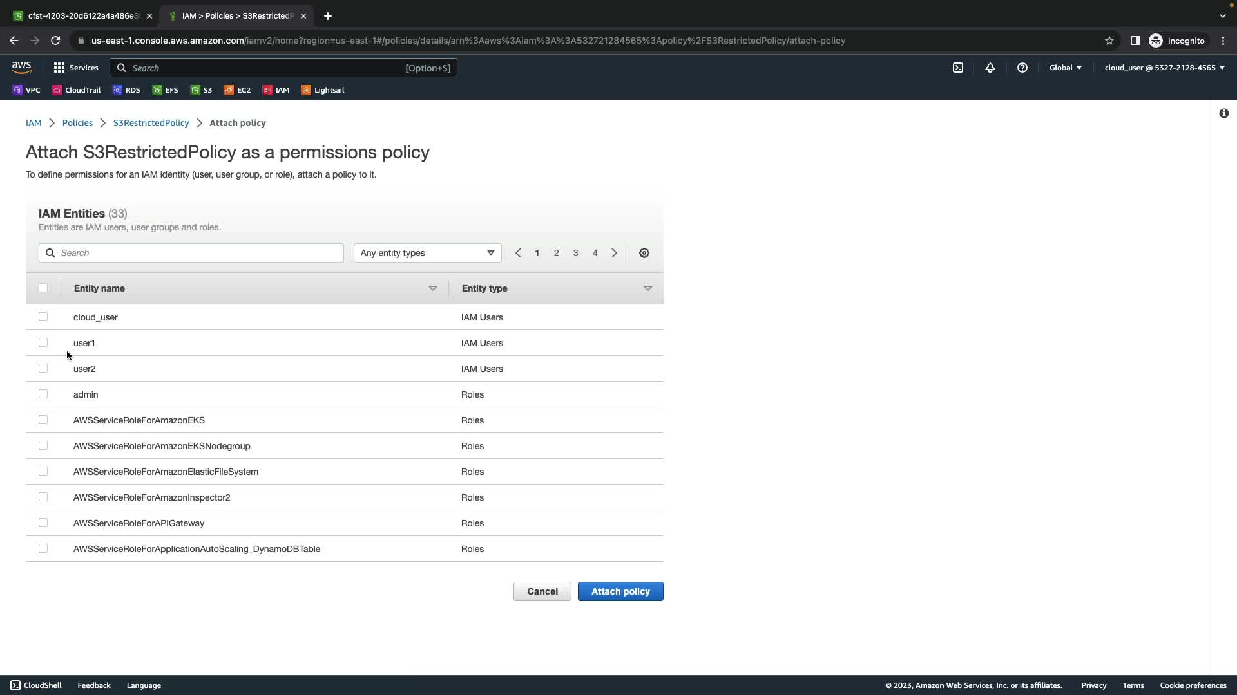Screen dimensions: 1237x695
Task: Open the S3RestrictedPolicy breadcrumb link
Action: click(151, 123)
